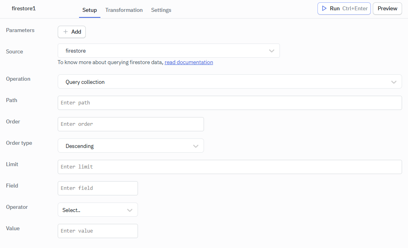The width and height of the screenshot is (408, 248).
Task: Open the Settings tab
Action: [x=161, y=10]
